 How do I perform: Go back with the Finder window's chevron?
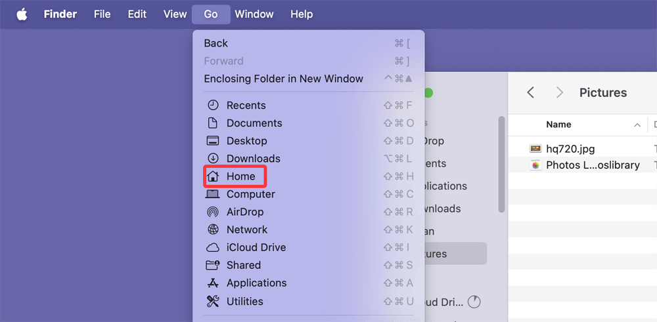530,92
